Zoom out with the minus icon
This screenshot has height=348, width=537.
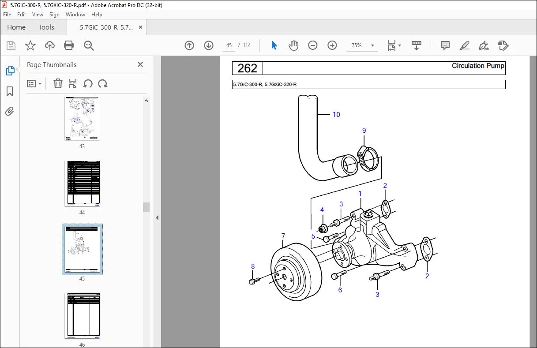point(313,45)
